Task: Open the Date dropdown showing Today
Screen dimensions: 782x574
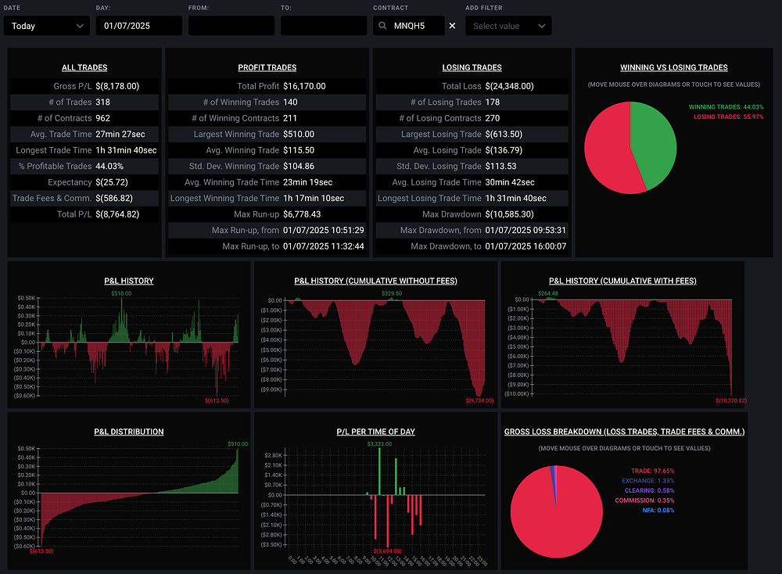Action: (x=47, y=26)
